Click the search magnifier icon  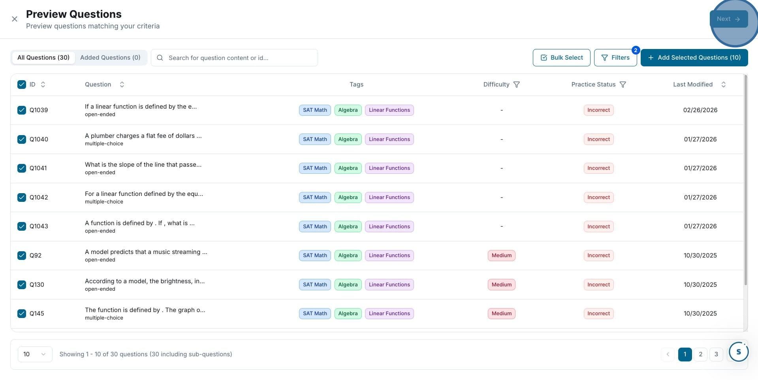160,58
